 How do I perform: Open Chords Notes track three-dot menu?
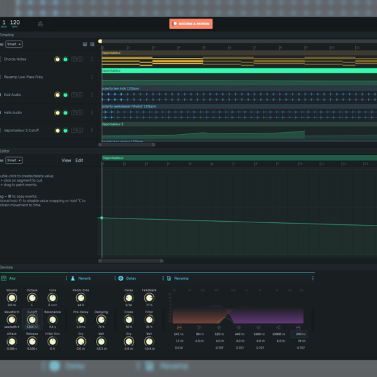click(x=92, y=59)
